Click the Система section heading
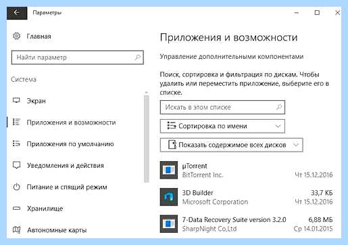The image size is (348, 245). tap(24, 79)
